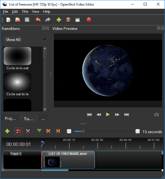Save project with the disk icon
Screen dimensions: 165x179
[27, 20]
